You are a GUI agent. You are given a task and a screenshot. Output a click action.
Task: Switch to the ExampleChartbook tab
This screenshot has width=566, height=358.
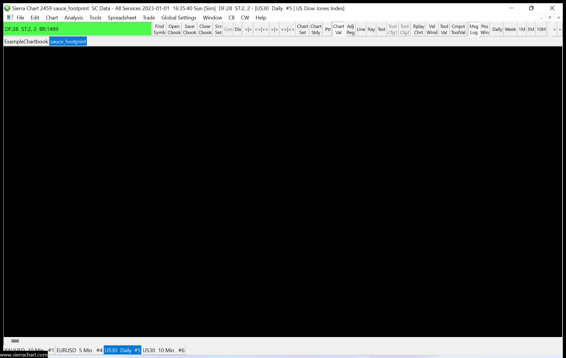pyautogui.click(x=26, y=42)
